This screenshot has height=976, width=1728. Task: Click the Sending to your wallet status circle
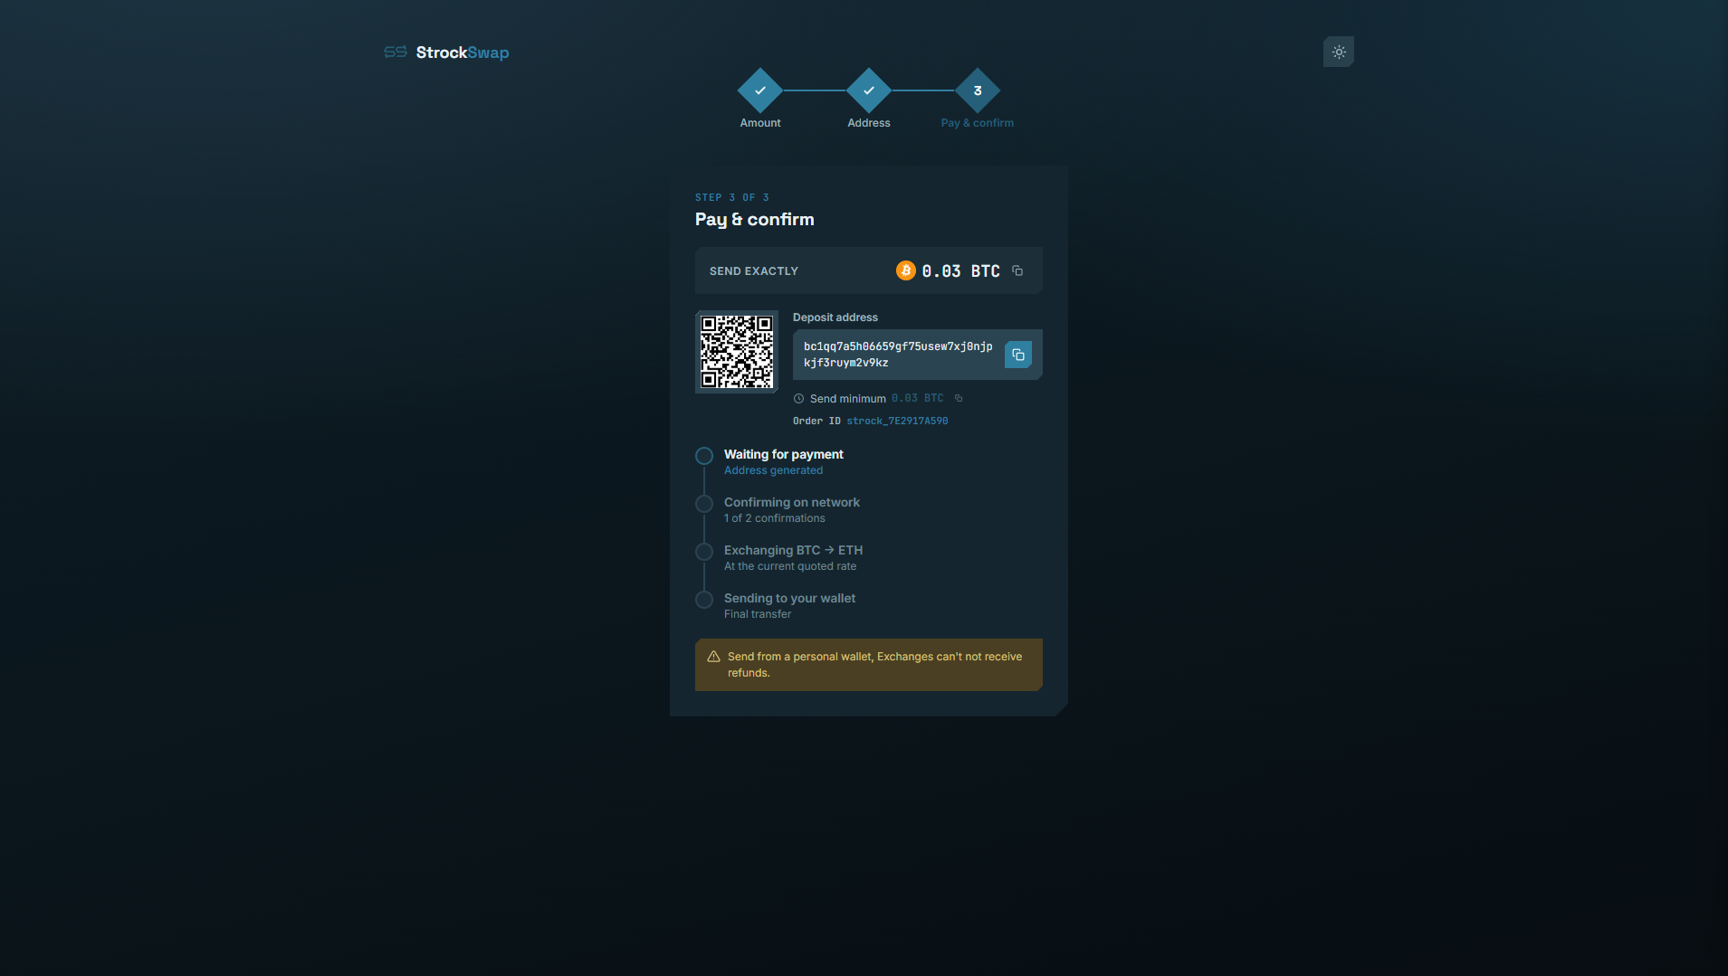[704, 600]
